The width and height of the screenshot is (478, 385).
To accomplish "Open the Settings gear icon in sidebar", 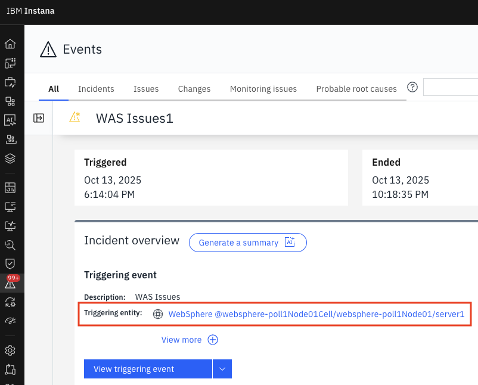I will click(x=10, y=350).
